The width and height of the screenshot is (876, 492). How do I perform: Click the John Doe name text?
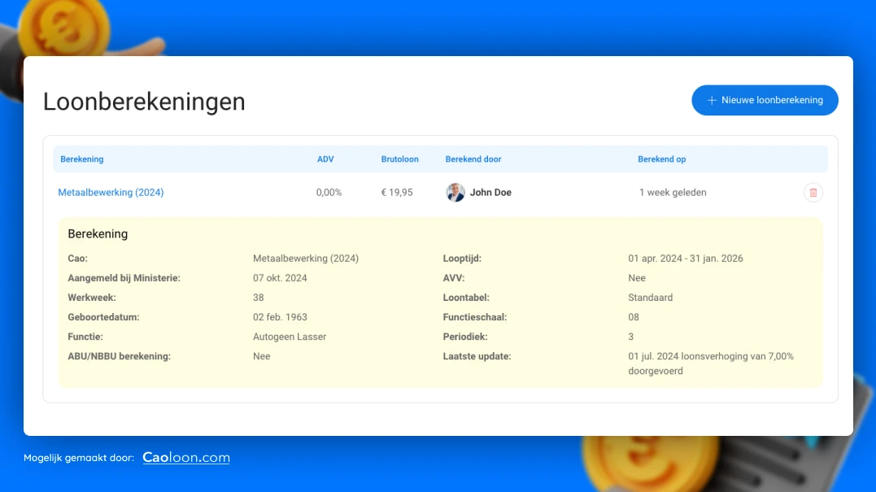tap(490, 193)
